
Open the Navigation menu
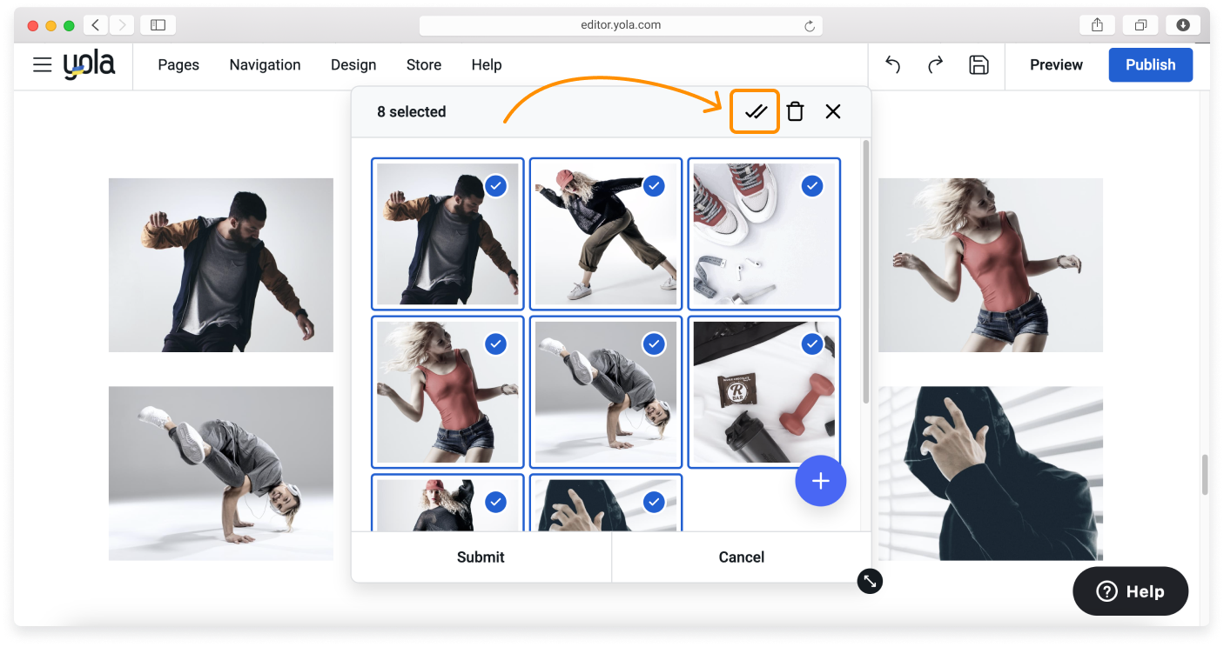pyautogui.click(x=265, y=64)
